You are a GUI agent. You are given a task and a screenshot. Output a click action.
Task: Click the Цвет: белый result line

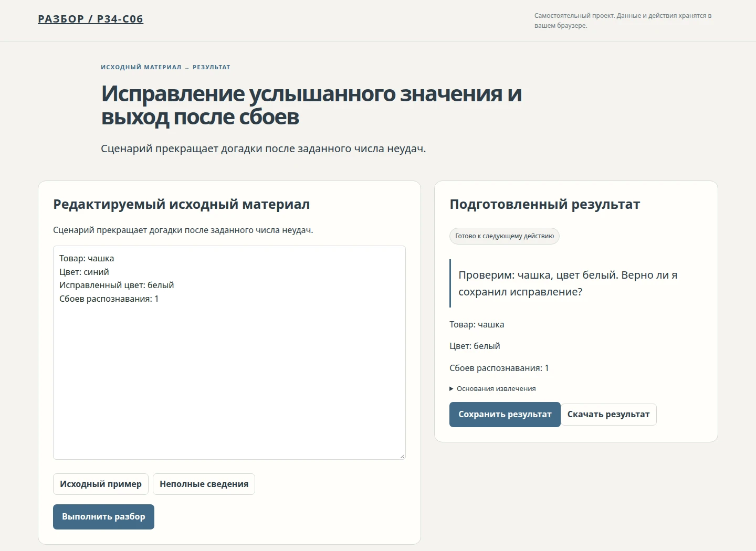click(x=475, y=346)
